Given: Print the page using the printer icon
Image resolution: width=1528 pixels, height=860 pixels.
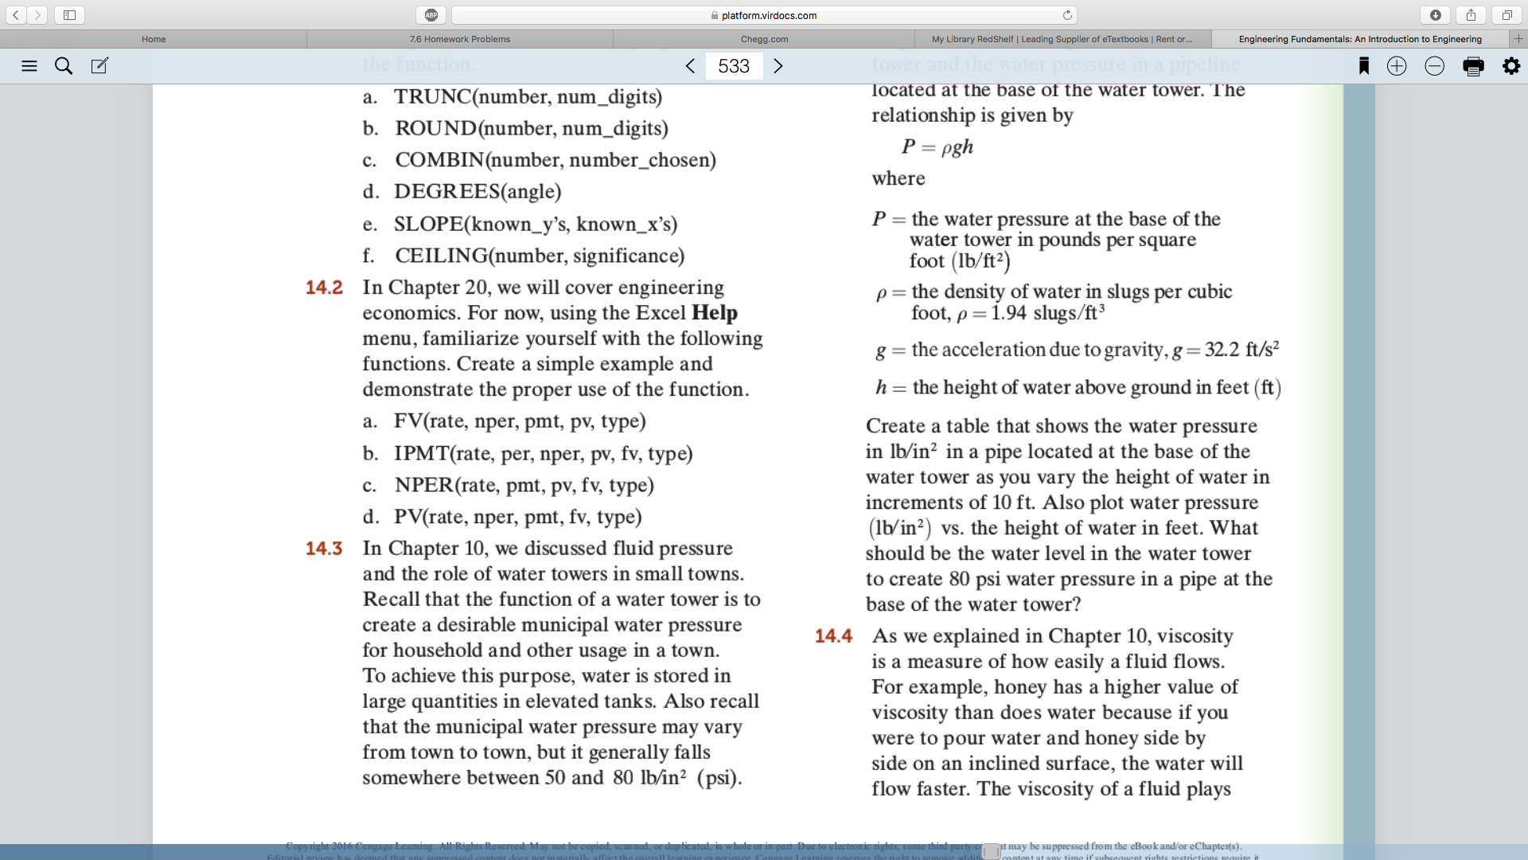Looking at the screenshot, I should tap(1473, 66).
